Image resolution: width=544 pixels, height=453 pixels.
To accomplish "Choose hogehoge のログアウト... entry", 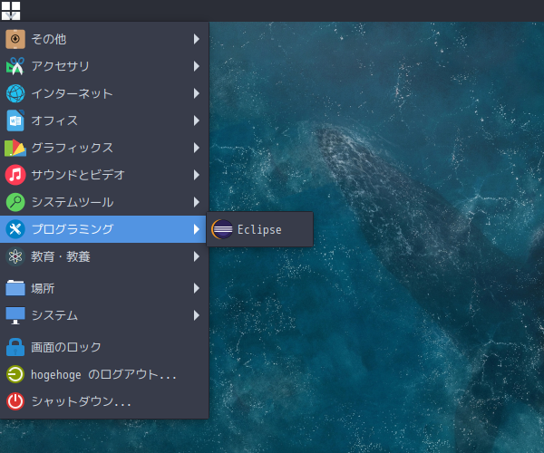I will tap(103, 374).
